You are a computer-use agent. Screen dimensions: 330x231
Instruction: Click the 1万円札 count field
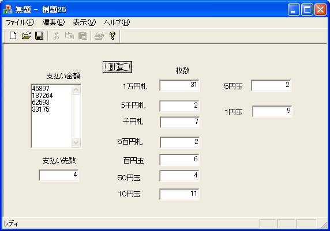click(179, 85)
